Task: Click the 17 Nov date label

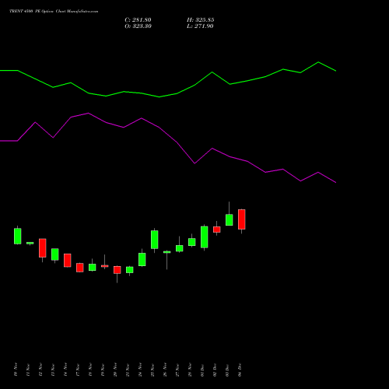Action: click(78, 370)
